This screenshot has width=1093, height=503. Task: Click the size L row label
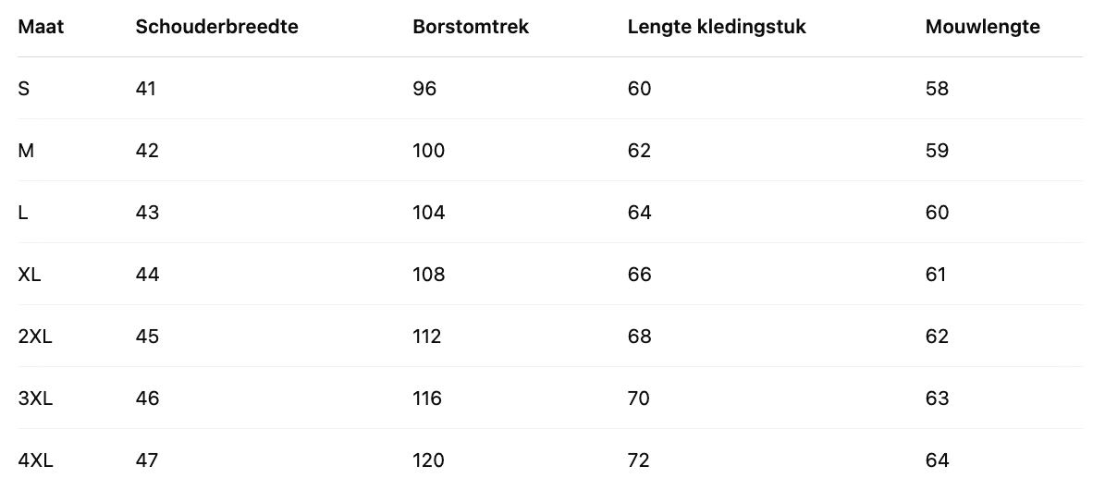[23, 213]
